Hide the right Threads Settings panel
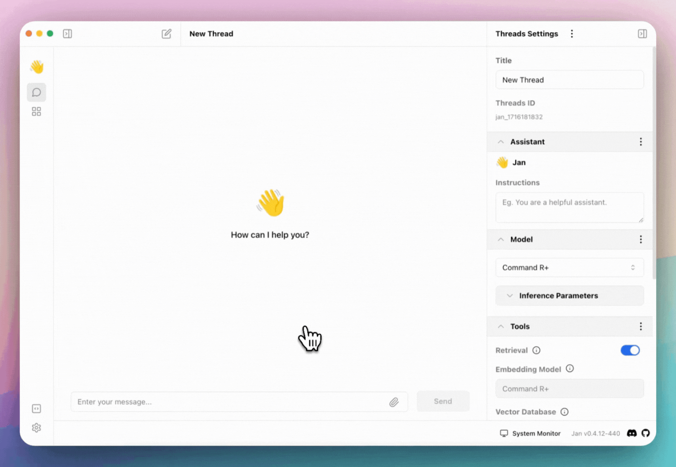 (x=642, y=34)
